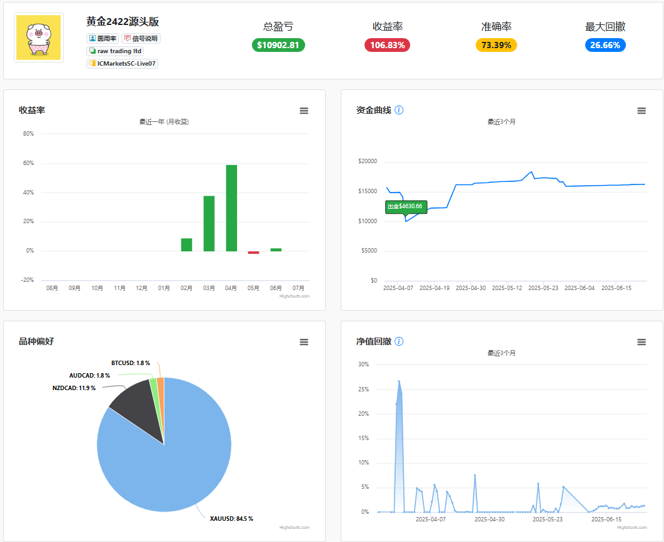
Task: Click the 73.39% accuracy badge
Action: pyautogui.click(x=496, y=45)
